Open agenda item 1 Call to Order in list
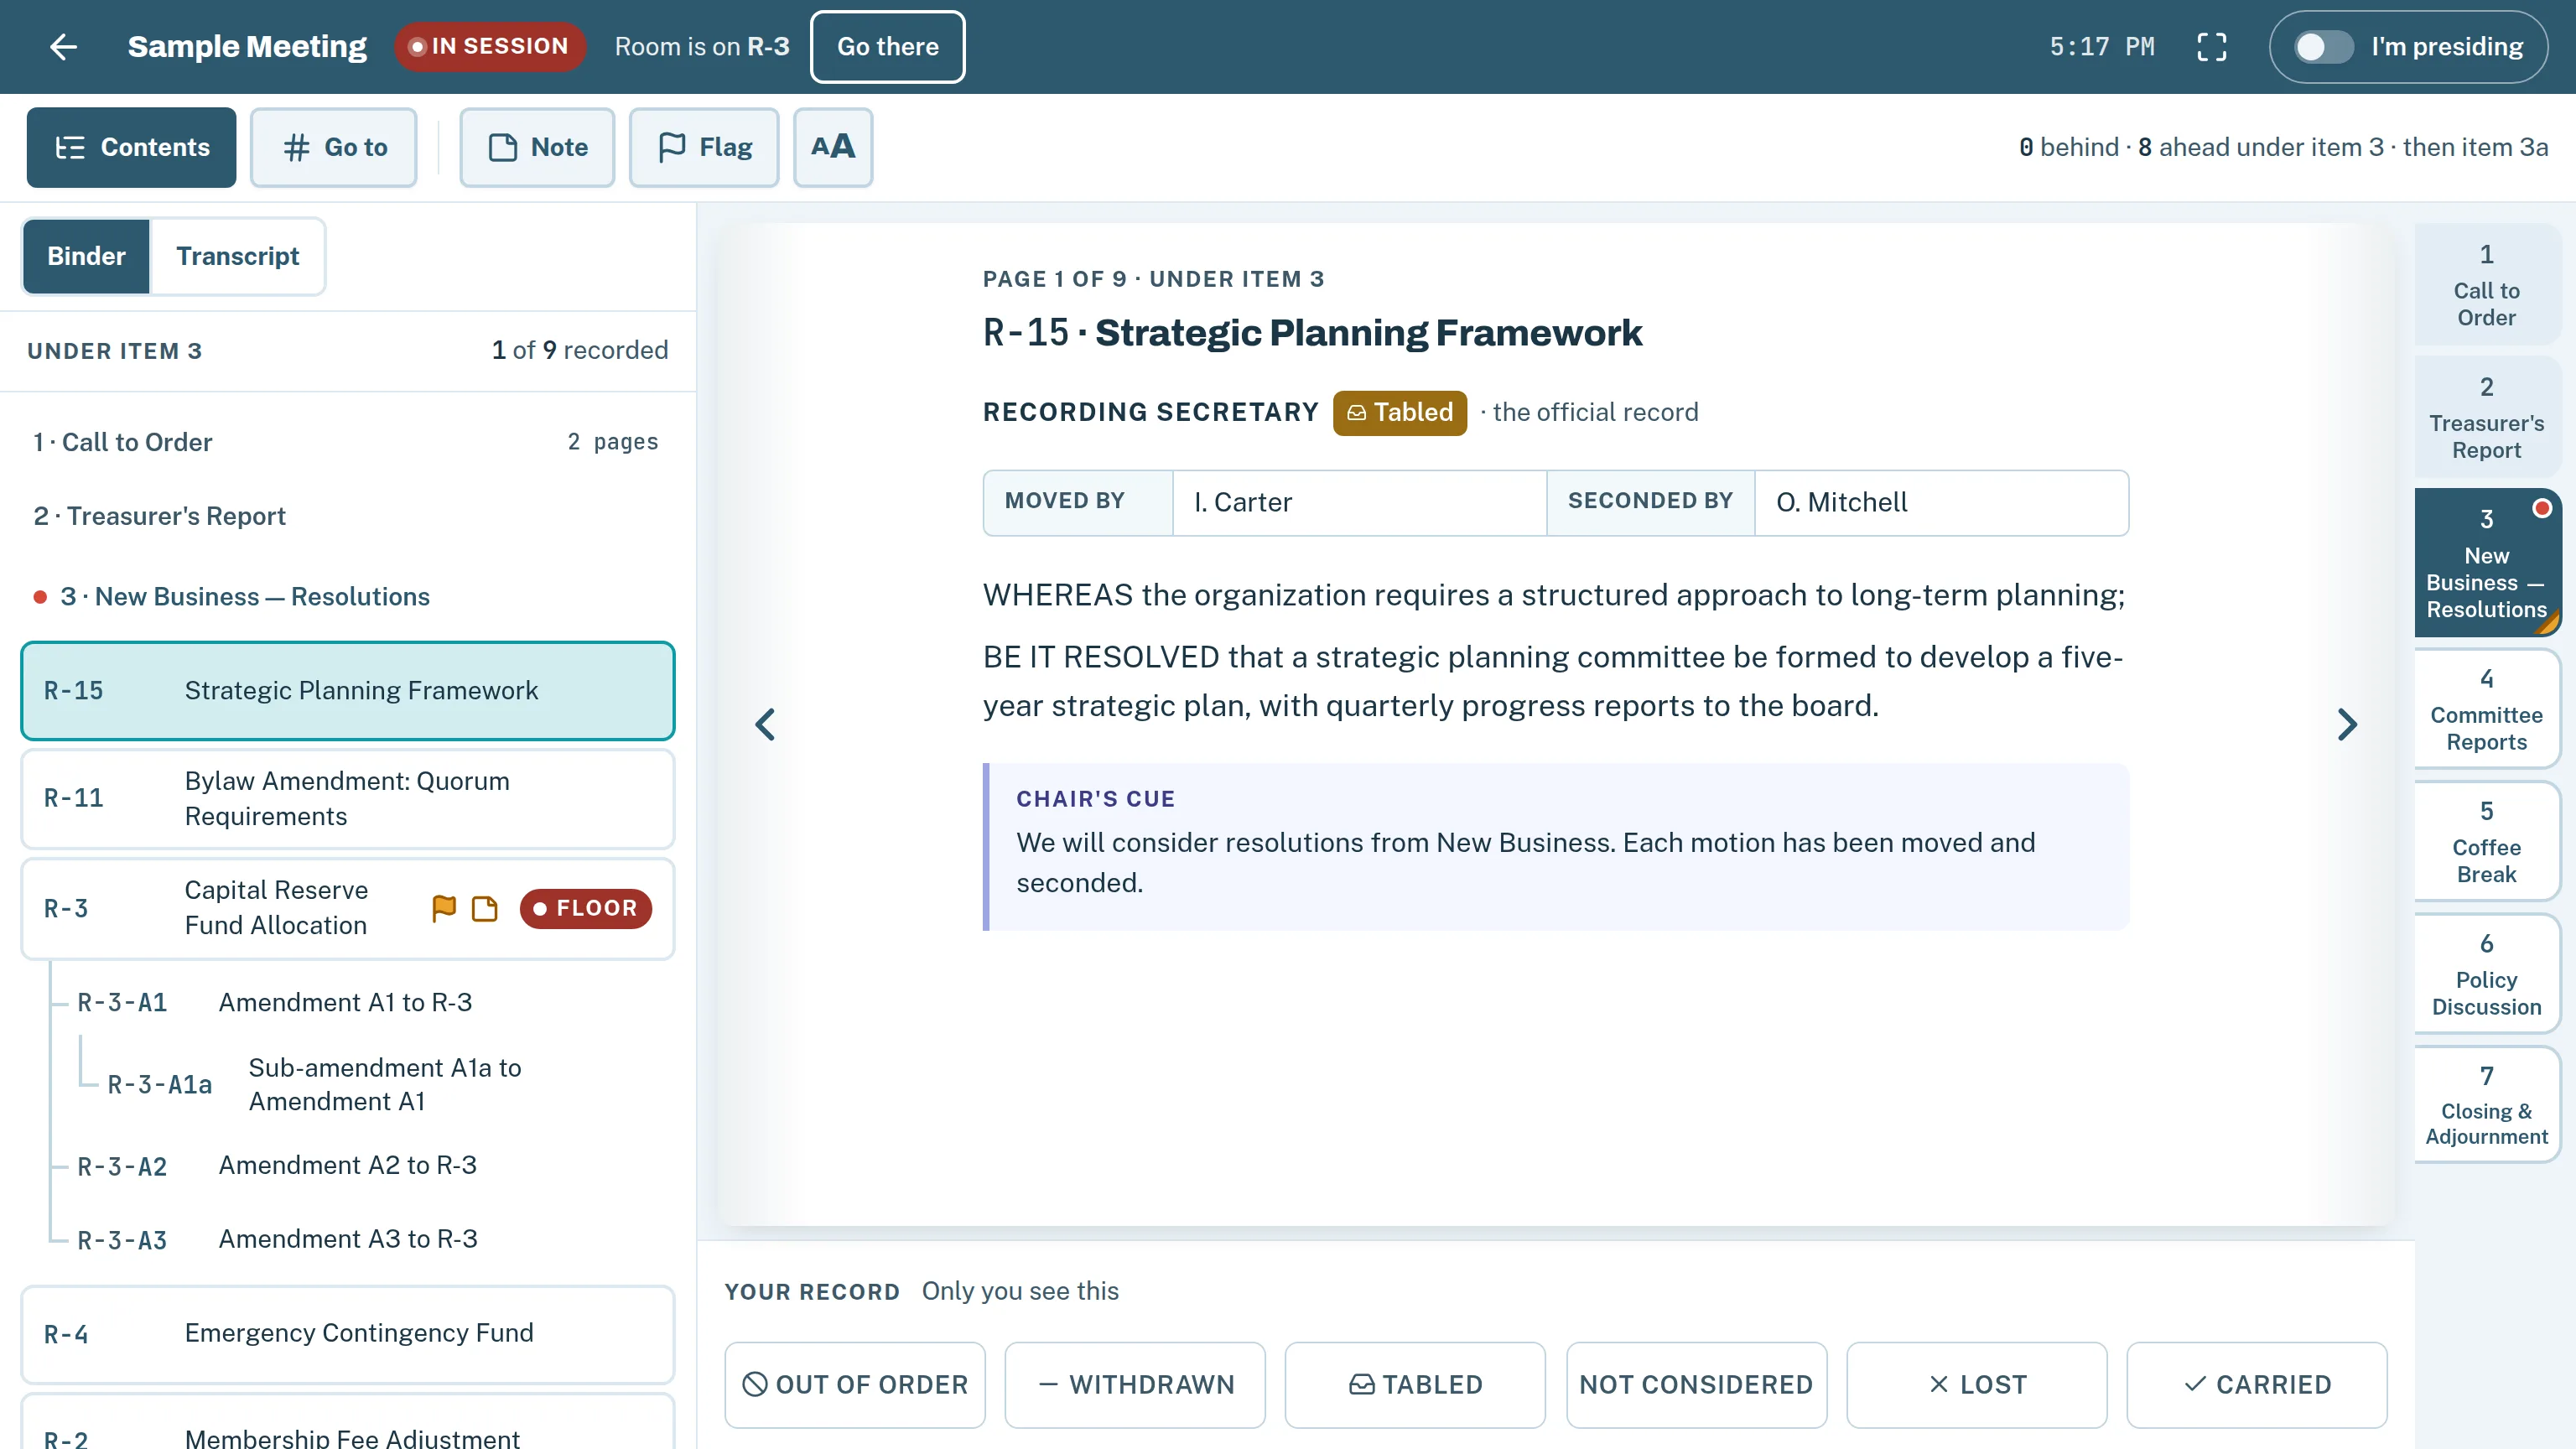This screenshot has height=1449, width=2576. tap(347, 442)
